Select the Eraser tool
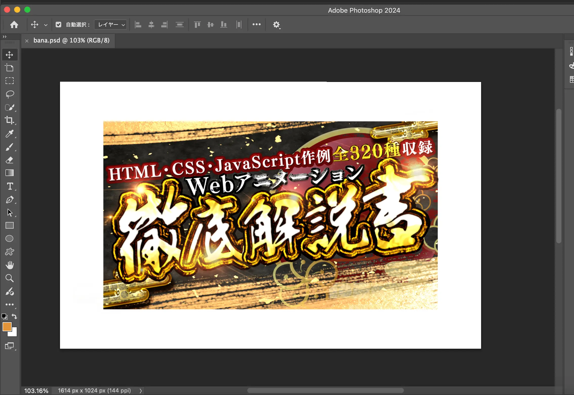 10,160
